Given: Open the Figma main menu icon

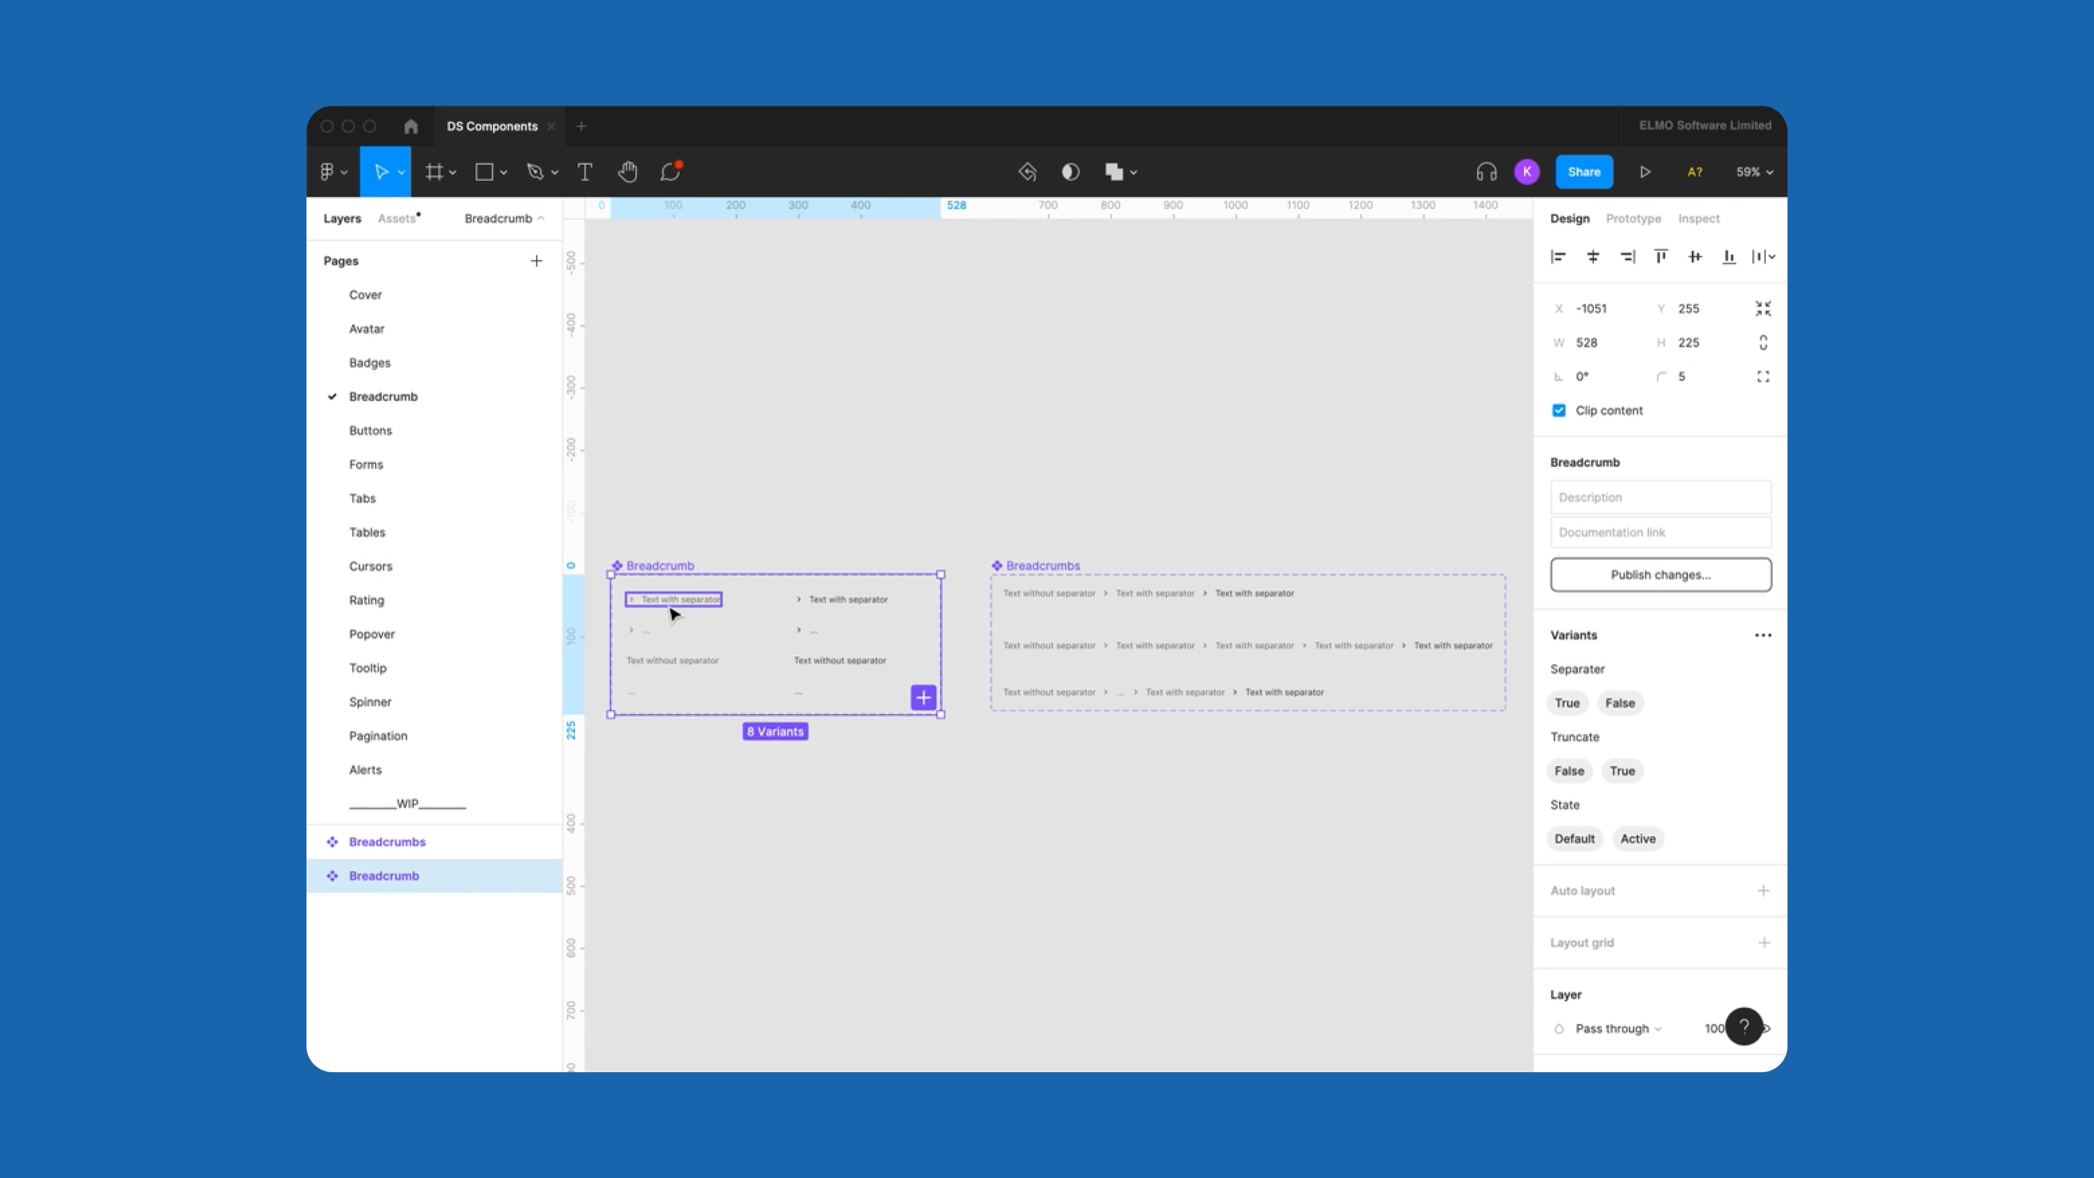Looking at the screenshot, I should 327,172.
